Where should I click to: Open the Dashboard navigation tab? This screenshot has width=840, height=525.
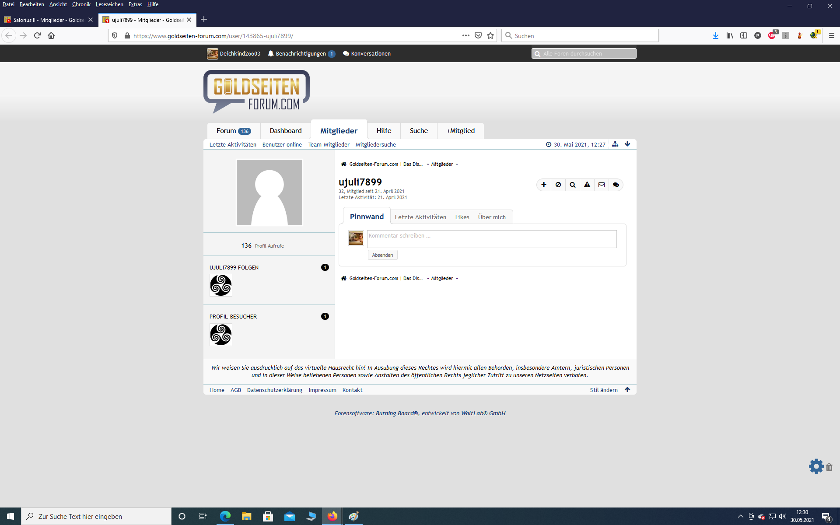click(286, 130)
